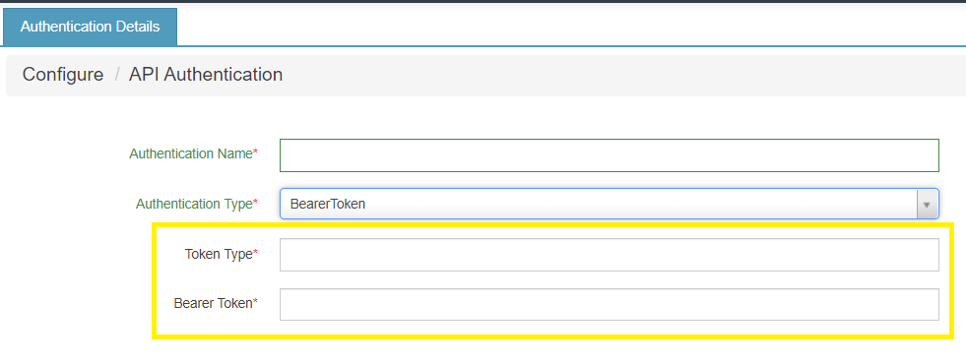Click the red asterisk after Bearer Token

point(256,302)
